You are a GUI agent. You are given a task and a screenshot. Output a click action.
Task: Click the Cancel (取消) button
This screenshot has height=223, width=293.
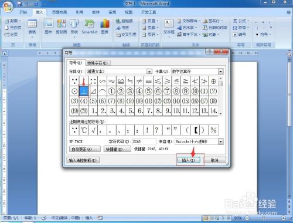(214, 160)
